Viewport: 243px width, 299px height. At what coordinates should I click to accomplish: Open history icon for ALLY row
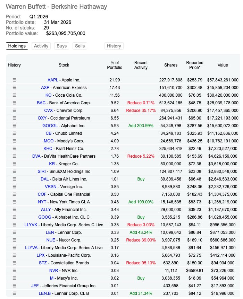[x=14, y=210]
